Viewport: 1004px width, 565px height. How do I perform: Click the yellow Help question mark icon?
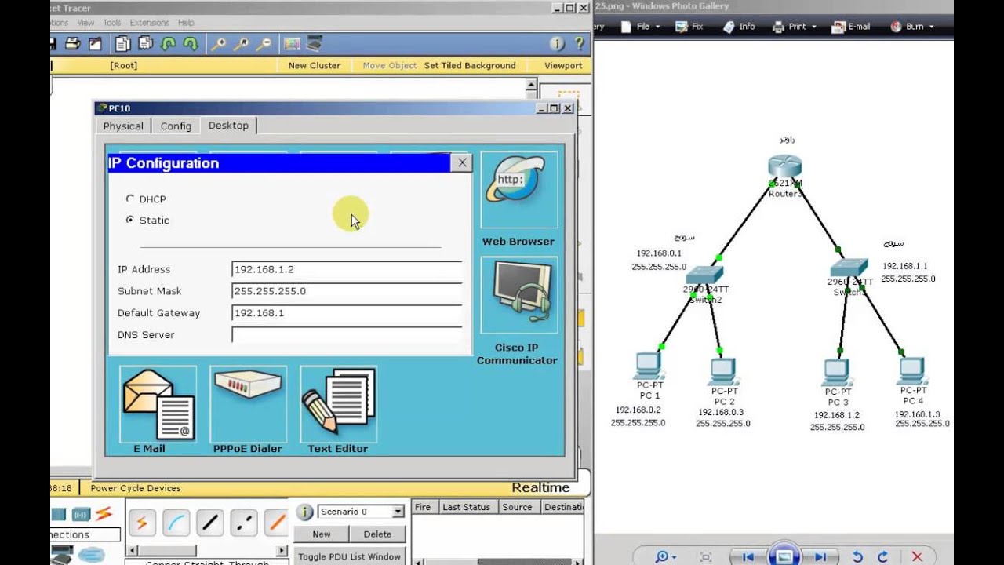[x=580, y=44]
